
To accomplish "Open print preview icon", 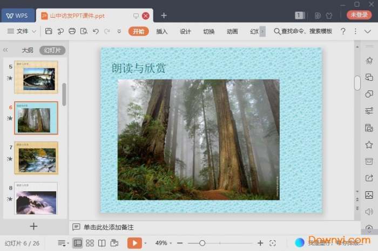I will click(x=84, y=31).
